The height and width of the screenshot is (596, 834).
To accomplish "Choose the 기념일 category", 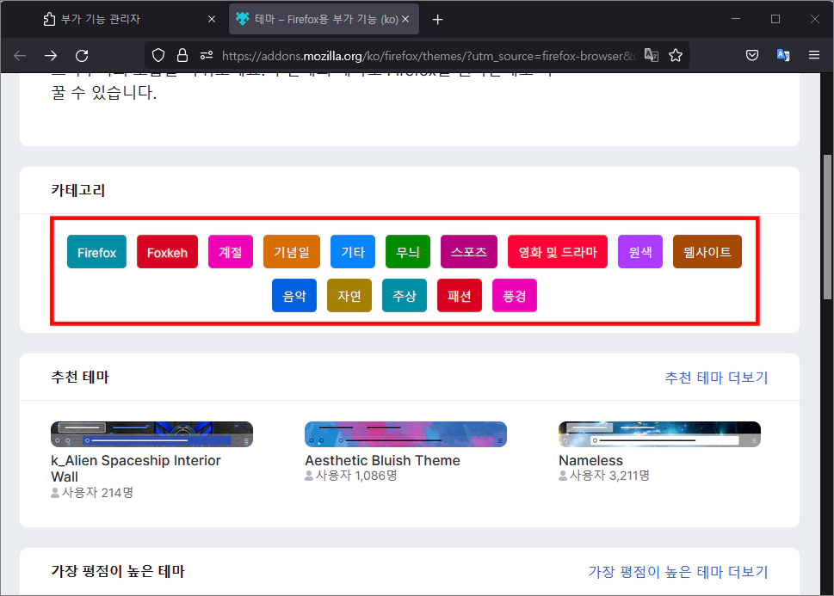I will click(292, 252).
